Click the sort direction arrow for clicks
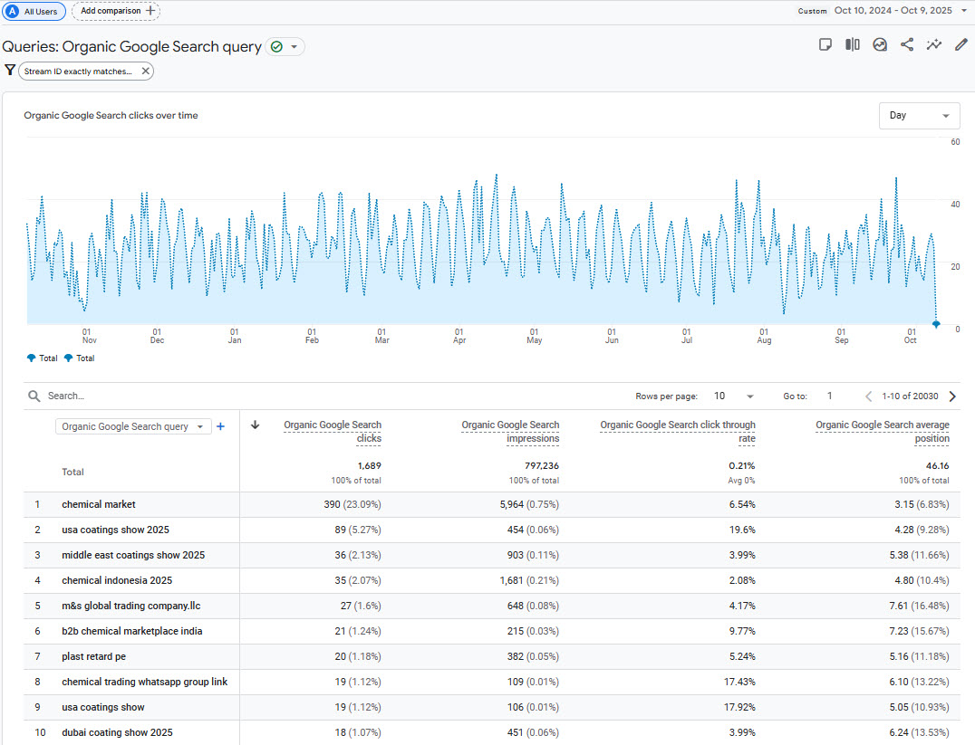 [x=255, y=425]
